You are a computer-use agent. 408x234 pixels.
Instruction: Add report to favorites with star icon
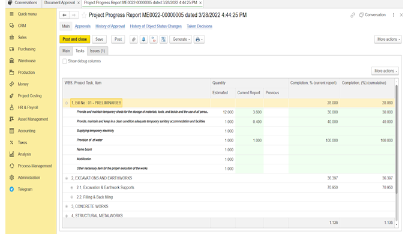click(x=84, y=15)
